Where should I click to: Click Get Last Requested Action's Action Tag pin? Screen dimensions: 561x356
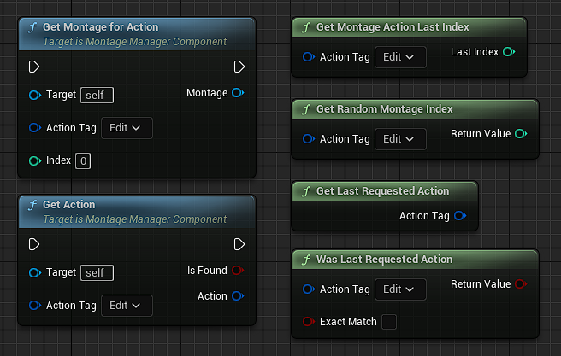coord(459,216)
